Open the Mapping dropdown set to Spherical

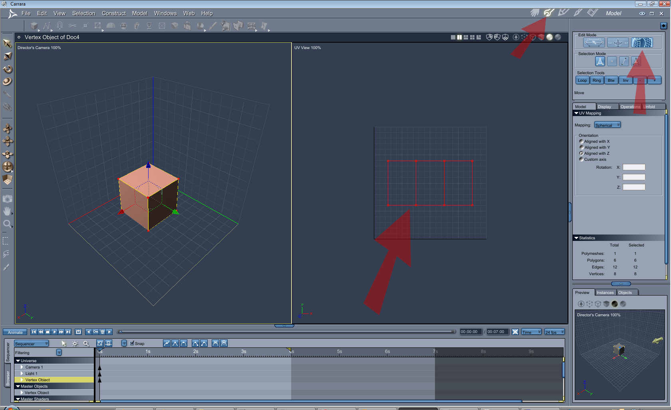tap(607, 125)
